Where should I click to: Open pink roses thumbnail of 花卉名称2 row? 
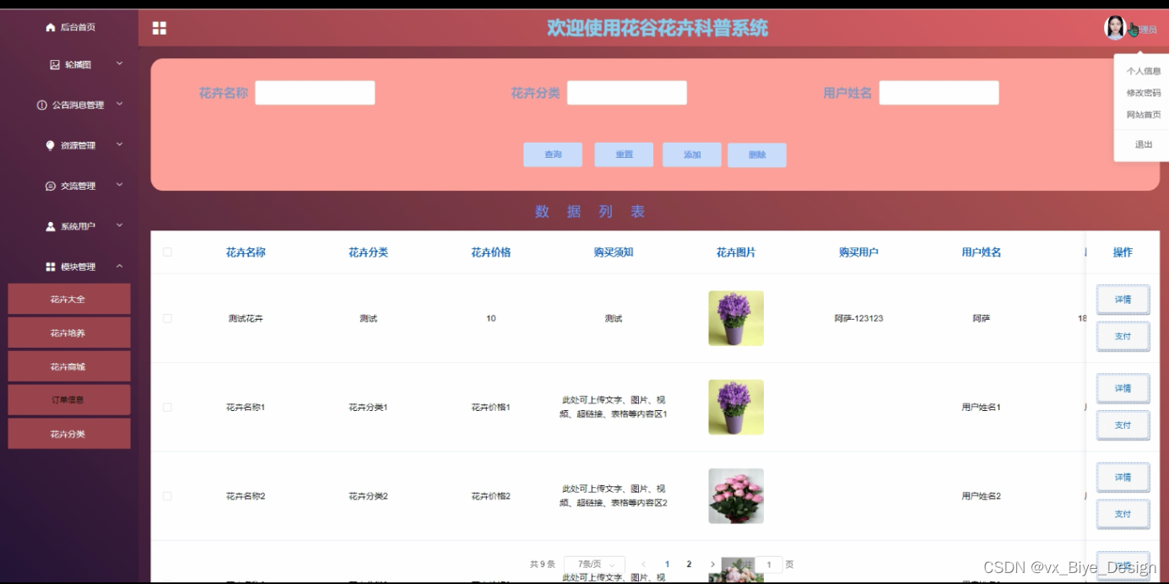coord(736,496)
